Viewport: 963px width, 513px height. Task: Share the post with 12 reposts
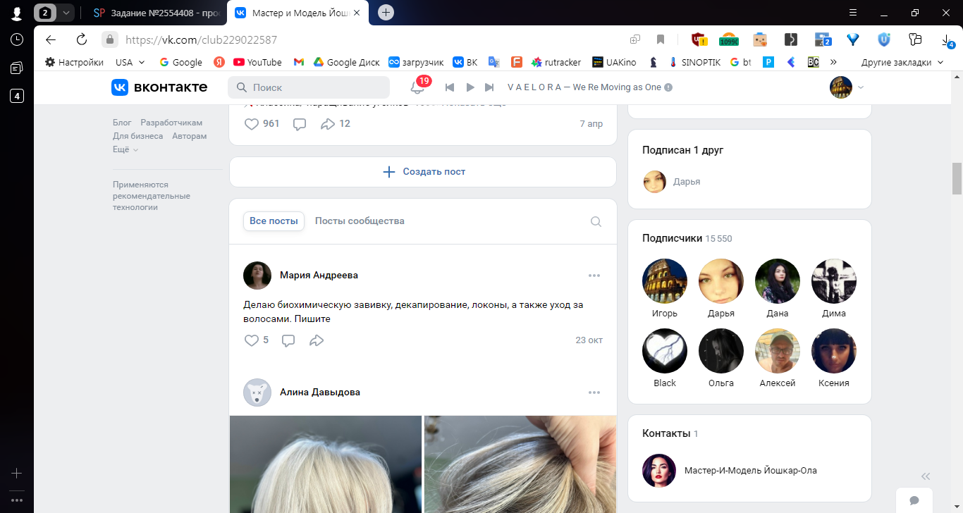coord(327,124)
